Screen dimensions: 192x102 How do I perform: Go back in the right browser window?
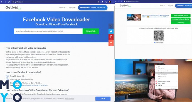tap(116, 1)
